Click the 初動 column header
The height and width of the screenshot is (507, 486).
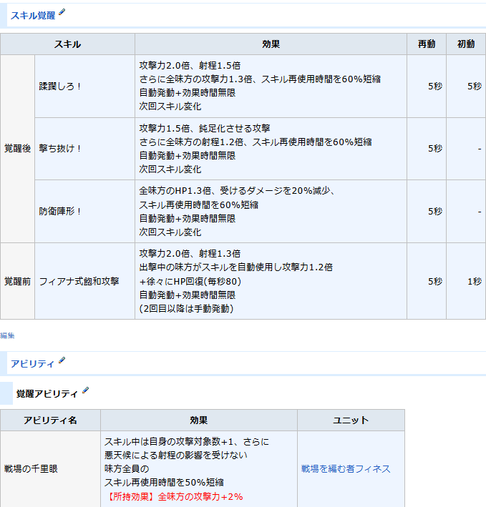click(x=466, y=44)
